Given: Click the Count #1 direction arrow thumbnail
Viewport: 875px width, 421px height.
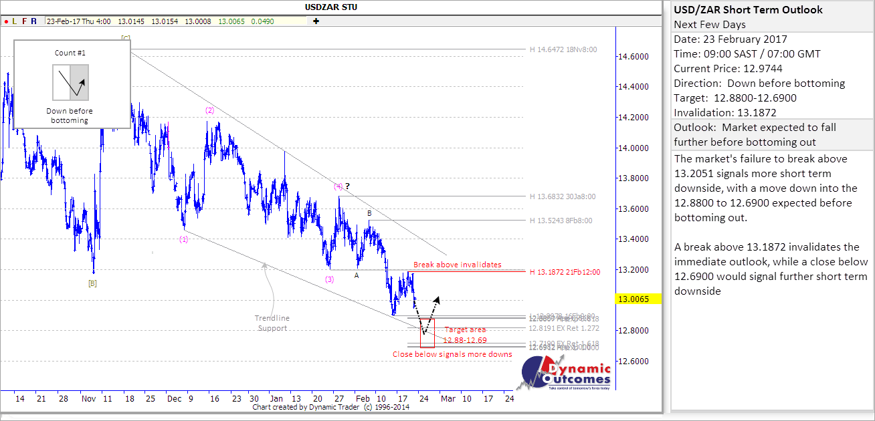Looking at the screenshot, I should point(70,83).
